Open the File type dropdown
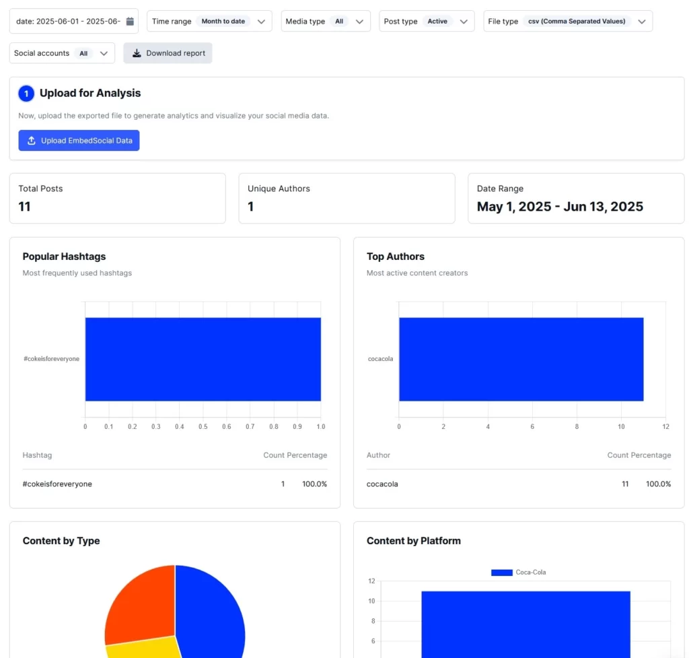Screen dimensions: 689x658 coord(568,21)
